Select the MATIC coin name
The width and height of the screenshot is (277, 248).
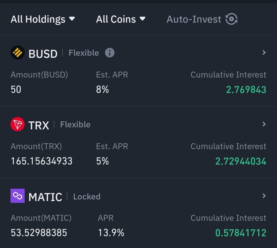point(45,197)
